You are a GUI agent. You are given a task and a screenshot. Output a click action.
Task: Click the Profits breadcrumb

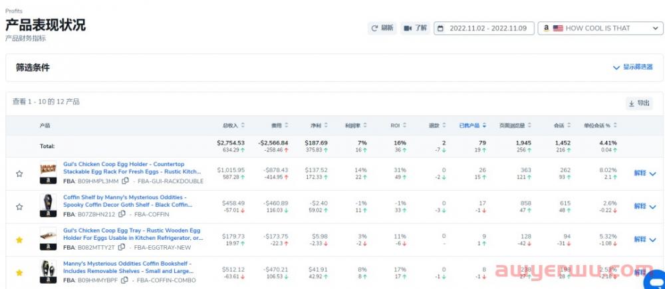point(14,11)
